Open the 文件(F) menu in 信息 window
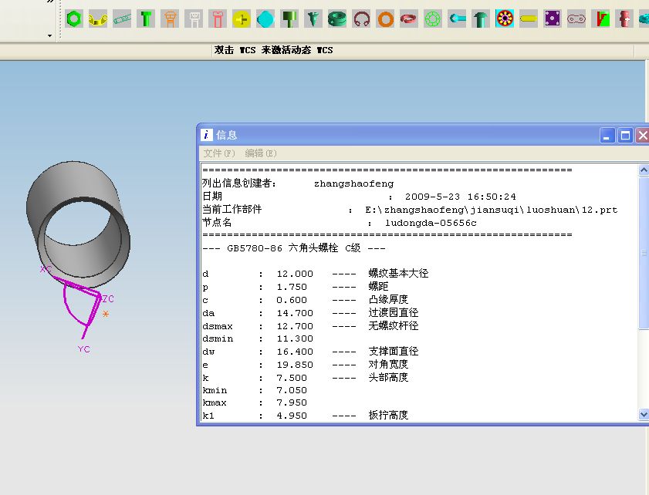 tap(219, 153)
